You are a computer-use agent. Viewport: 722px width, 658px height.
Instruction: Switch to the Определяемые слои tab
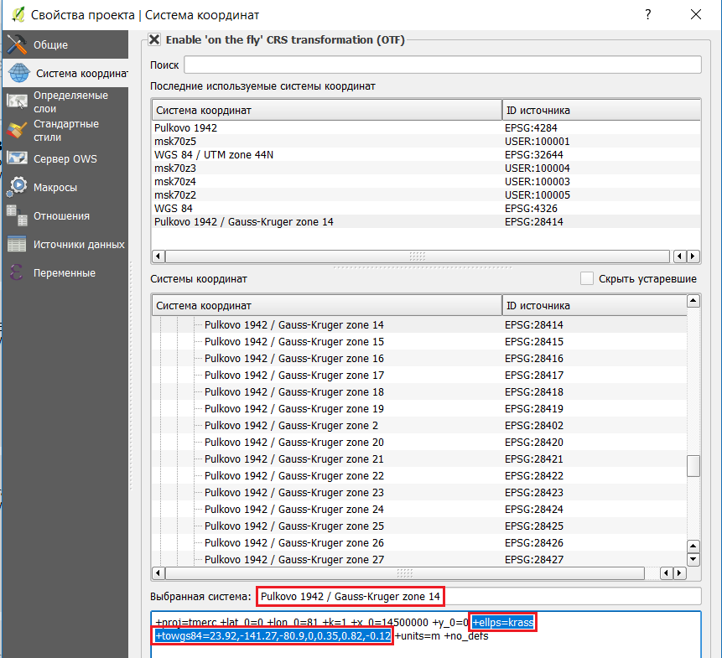pyautogui.click(x=65, y=101)
